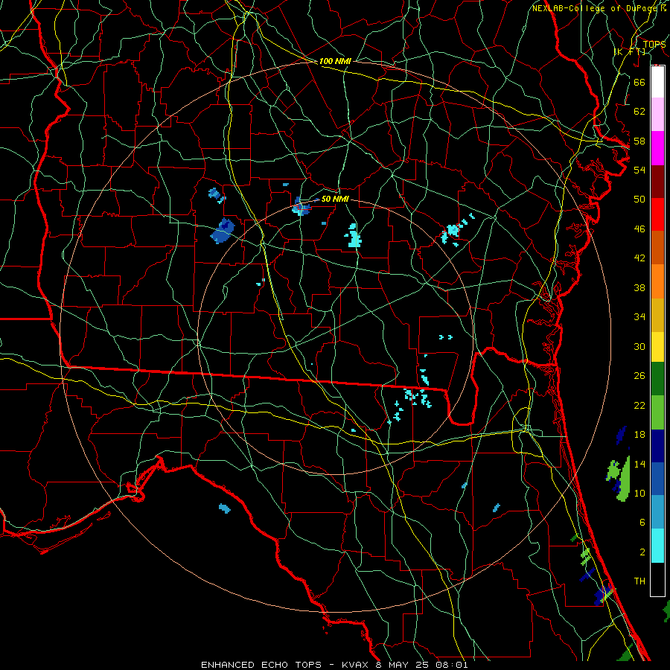Click the 6 legend value
This screenshot has width=670, height=670.
click(642, 523)
